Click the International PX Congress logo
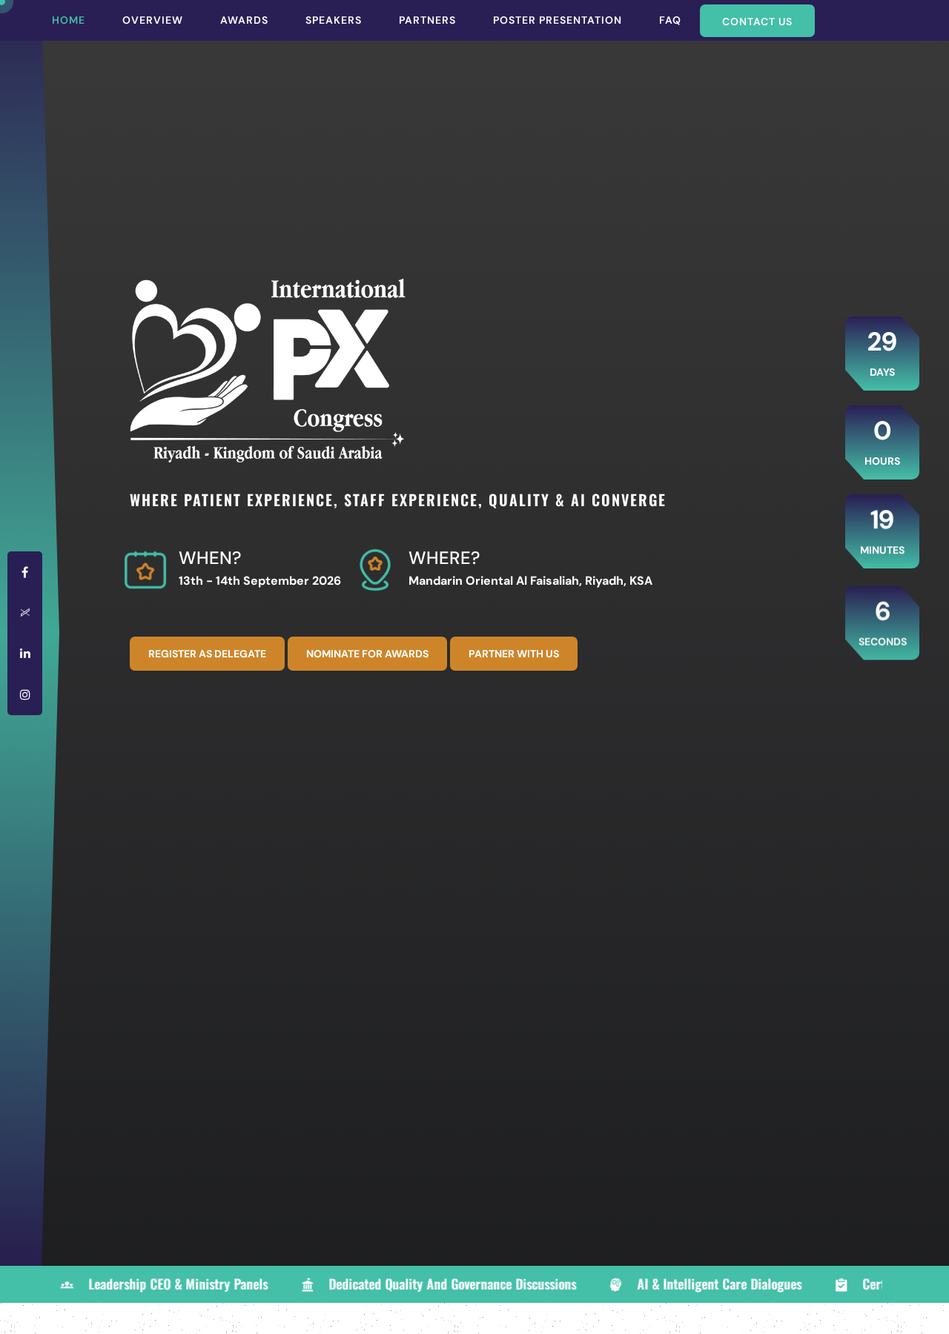 268,370
